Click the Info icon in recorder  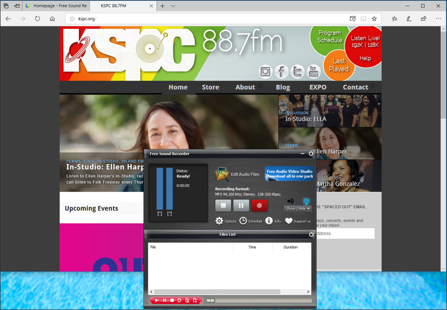point(269,221)
